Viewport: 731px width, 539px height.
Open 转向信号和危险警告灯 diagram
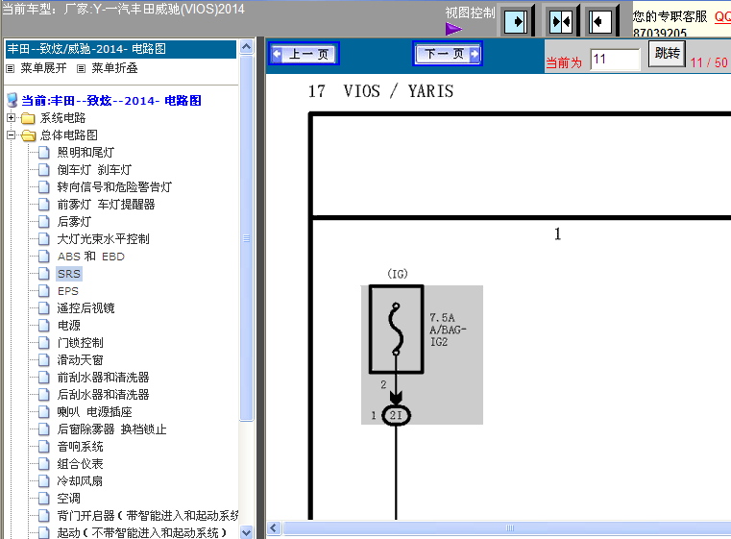(114, 187)
